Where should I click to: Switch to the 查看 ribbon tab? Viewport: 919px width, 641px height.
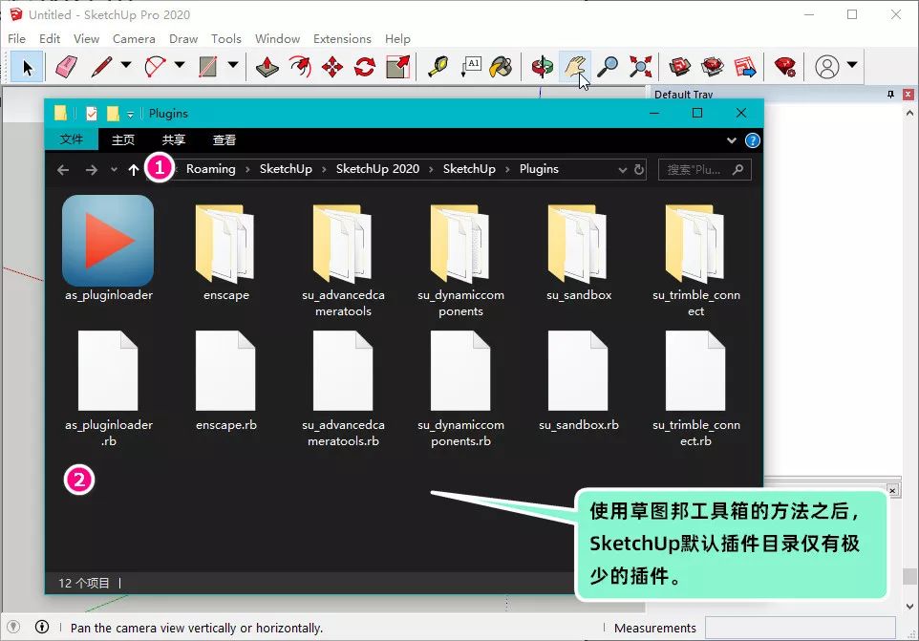[224, 140]
